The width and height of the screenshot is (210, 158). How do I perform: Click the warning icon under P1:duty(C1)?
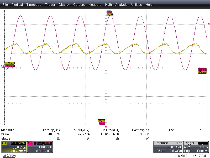58,138
